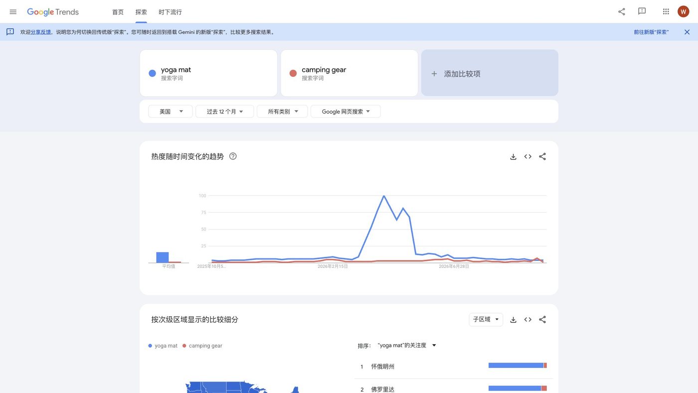Image resolution: width=698 pixels, height=393 pixels.
Task: Click yoga mat in the map legend
Action: click(x=163, y=346)
